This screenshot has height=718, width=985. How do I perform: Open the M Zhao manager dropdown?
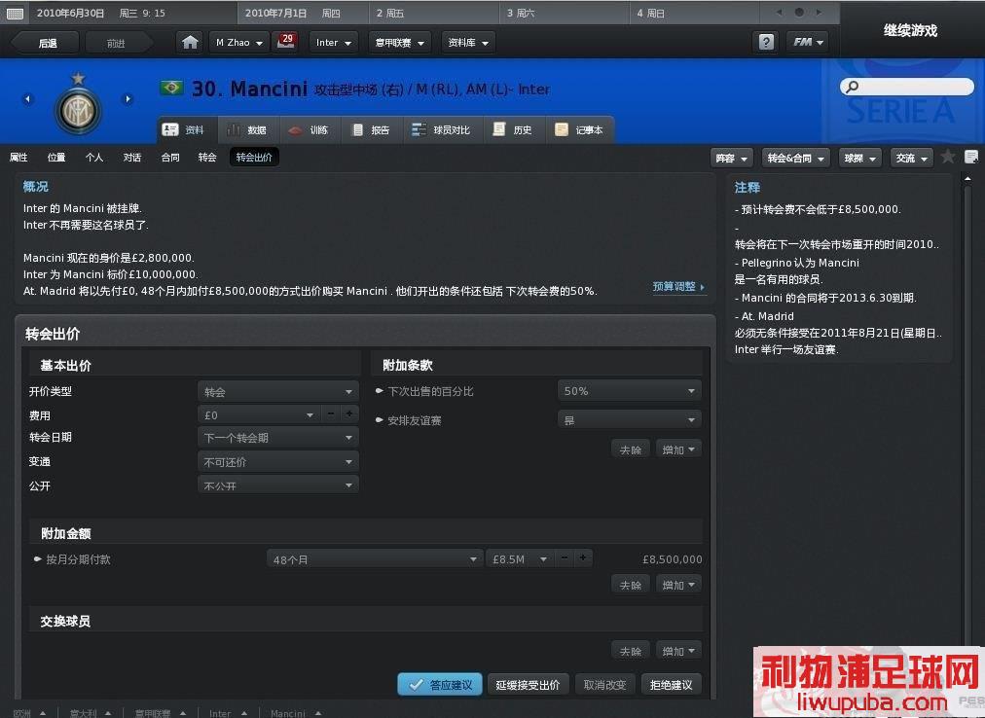[x=239, y=43]
